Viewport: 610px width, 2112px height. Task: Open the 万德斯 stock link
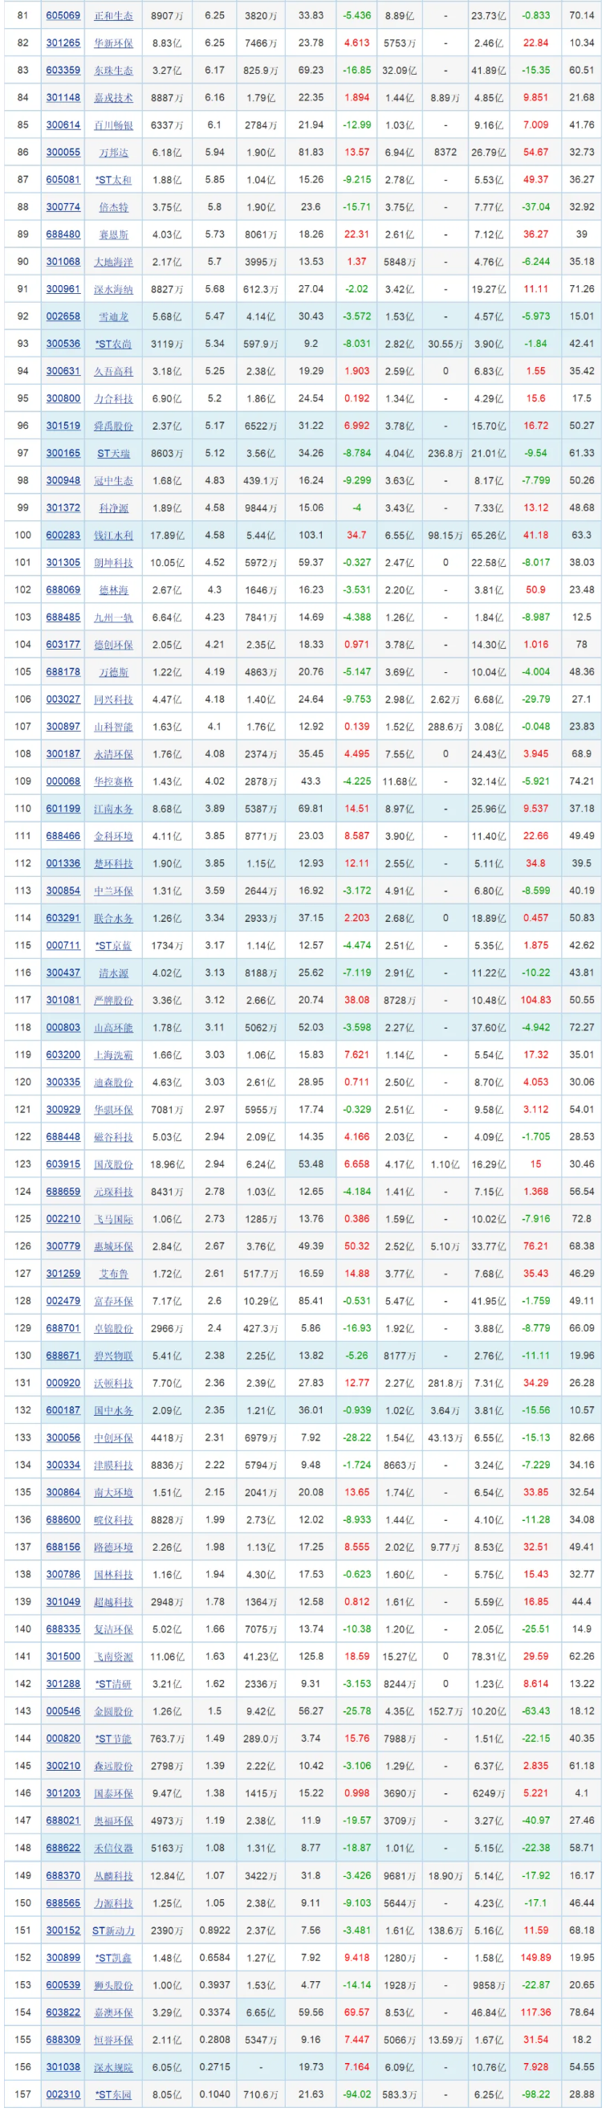point(113,671)
